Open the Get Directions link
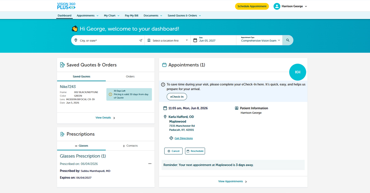370x193 pixels. (183, 138)
